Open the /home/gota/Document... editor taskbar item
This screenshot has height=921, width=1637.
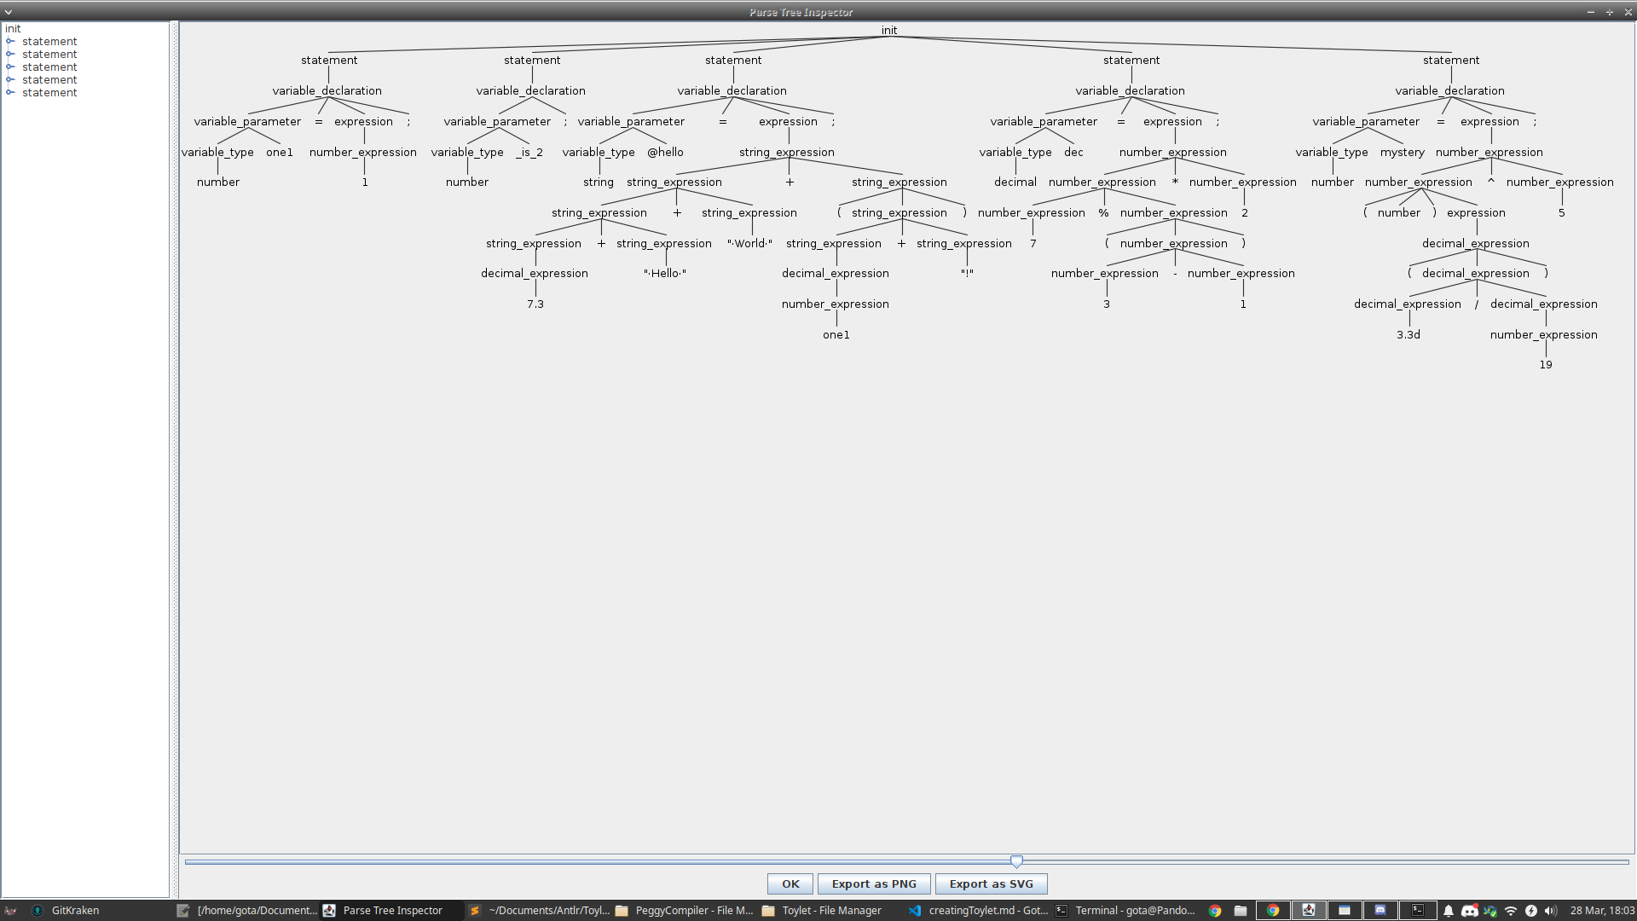(x=247, y=910)
